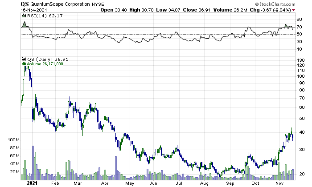Click the QS (Daily) 36.91 legend
312x187 pixels.
[48, 59]
